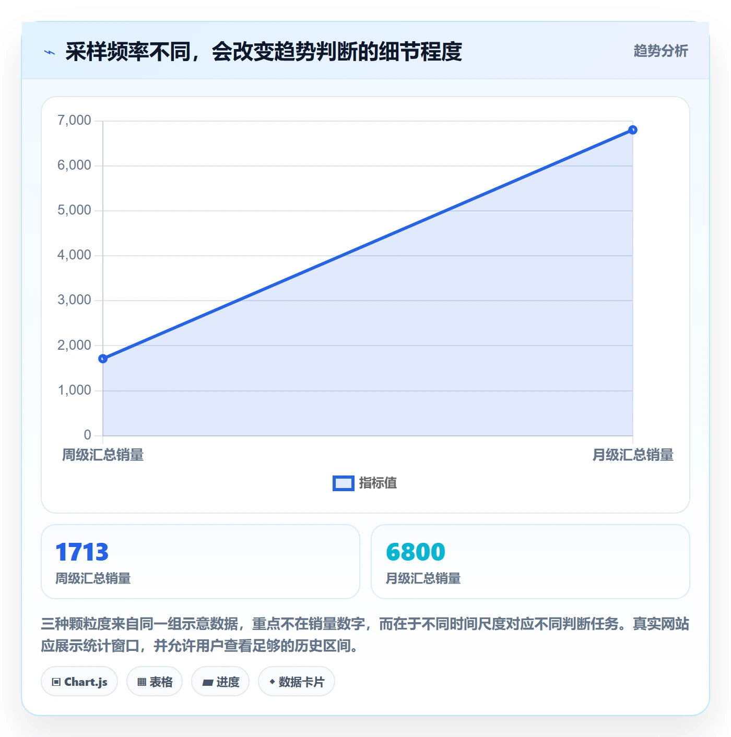Image resolution: width=731 pixels, height=737 pixels.
Task: Click the 7,000 y-axis label
Action: [74, 121]
